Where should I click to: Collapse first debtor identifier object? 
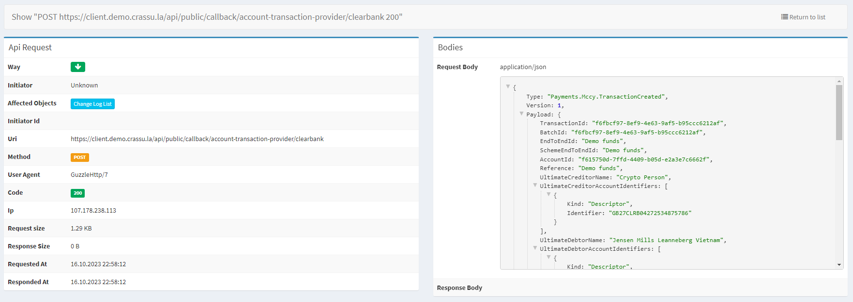(548, 257)
